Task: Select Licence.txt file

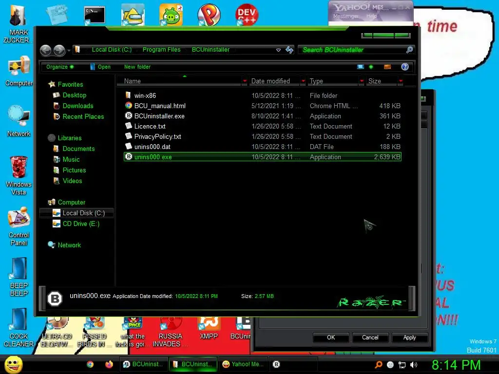Action: [263, 126]
